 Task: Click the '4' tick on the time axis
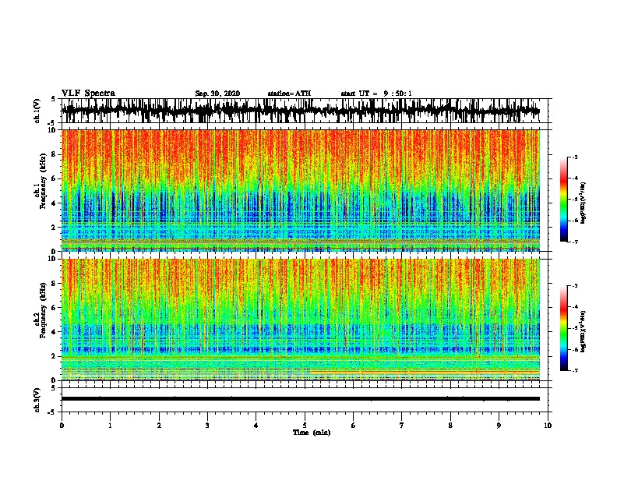coord(256,426)
